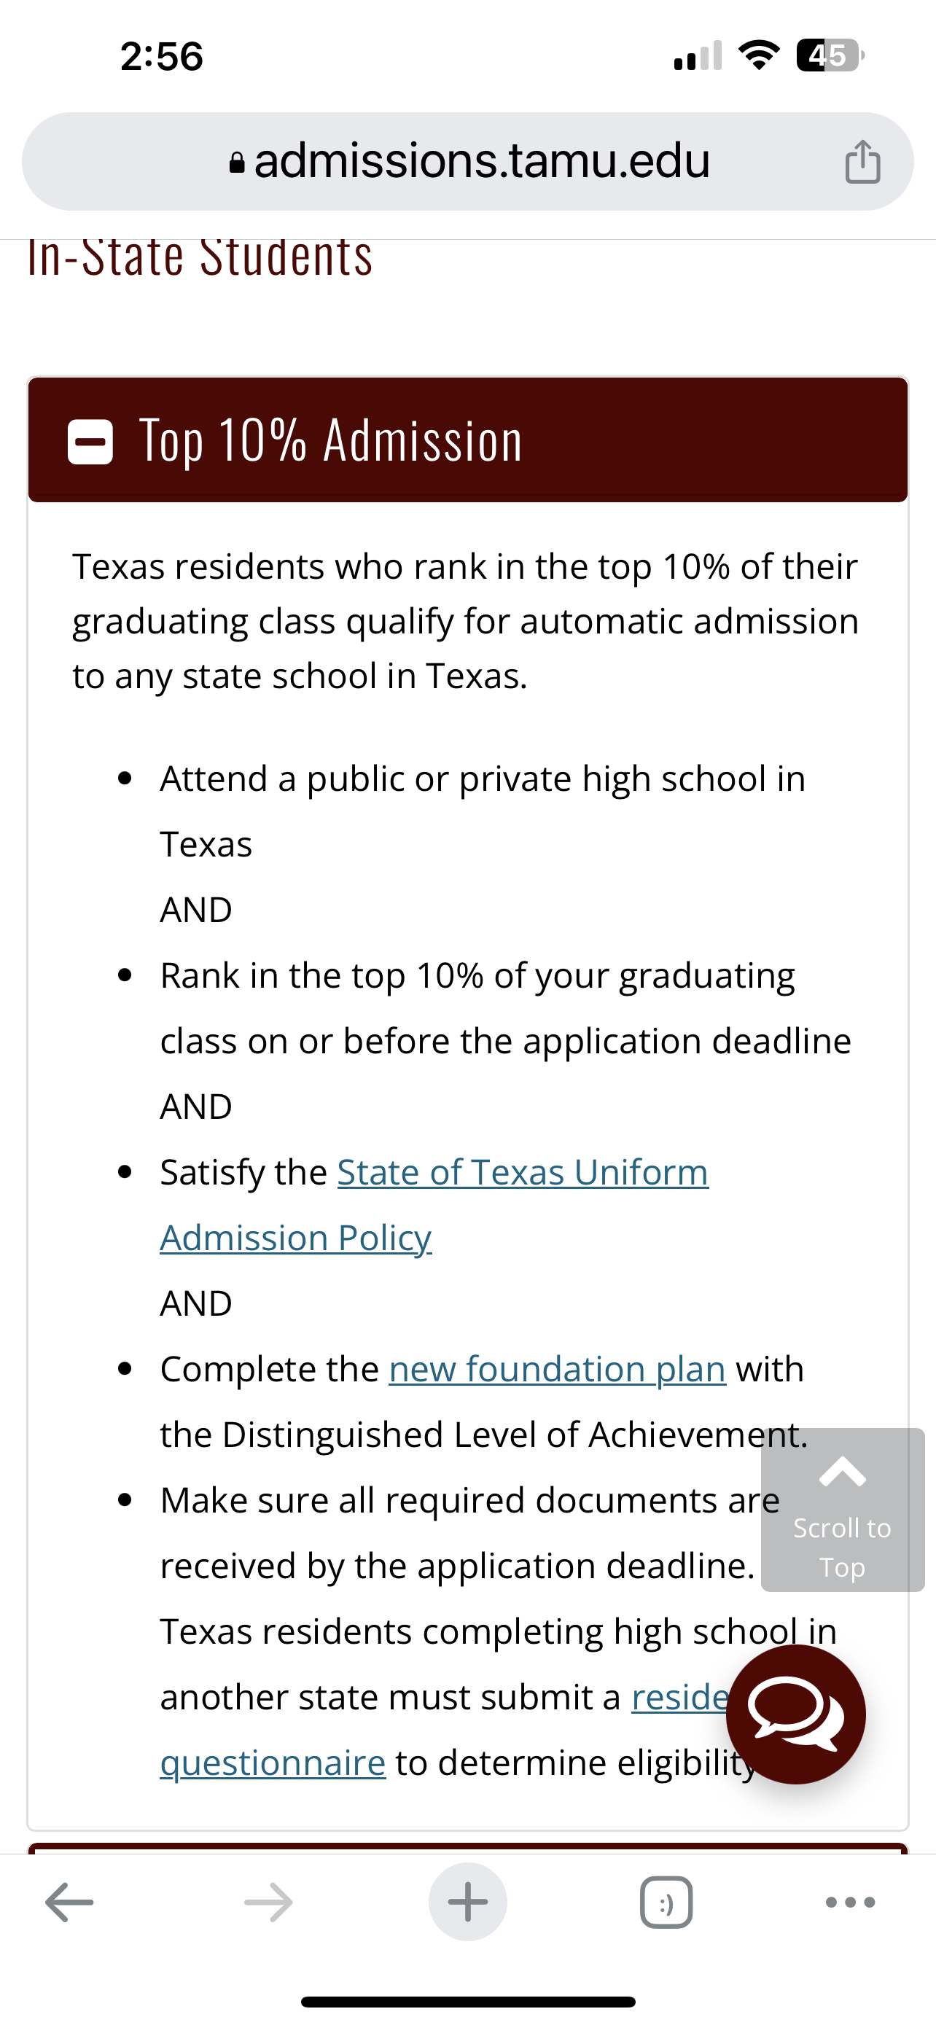936x2025 pixels.
Task: Open State of Texas Uniform Admission Policy link
Action: [x=522, y=1173]
